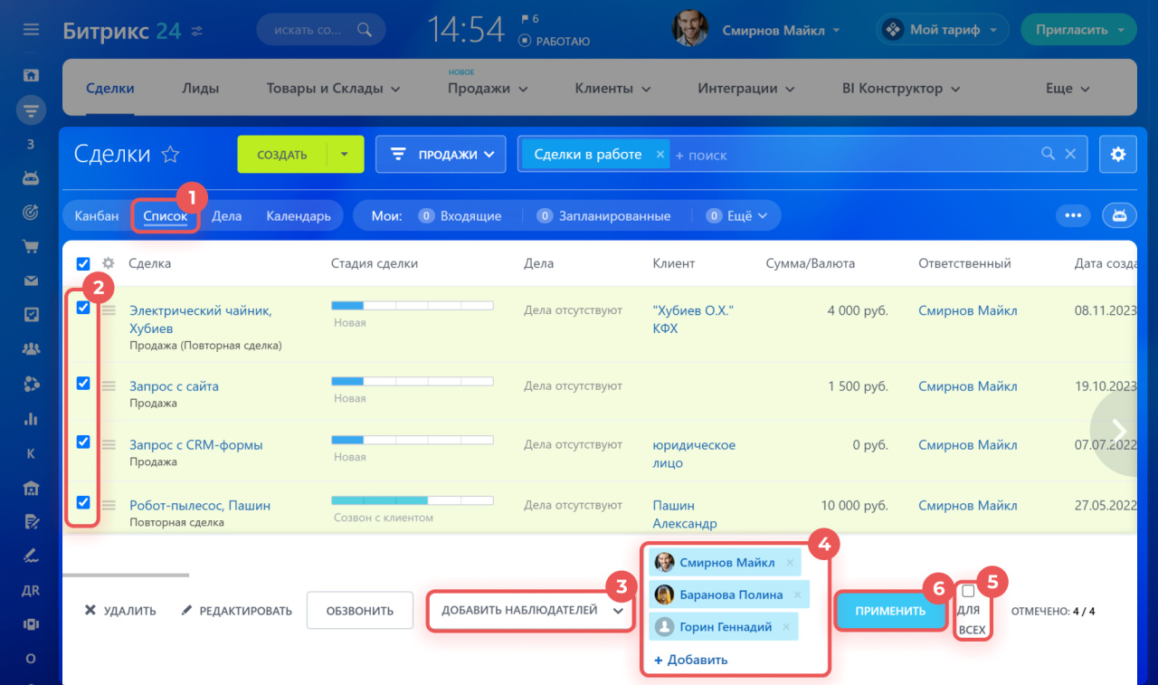The width and height of the screenshot is (1158, 685).
Task: Expand the Мой тариф dropdown
Action: (943, 30)
